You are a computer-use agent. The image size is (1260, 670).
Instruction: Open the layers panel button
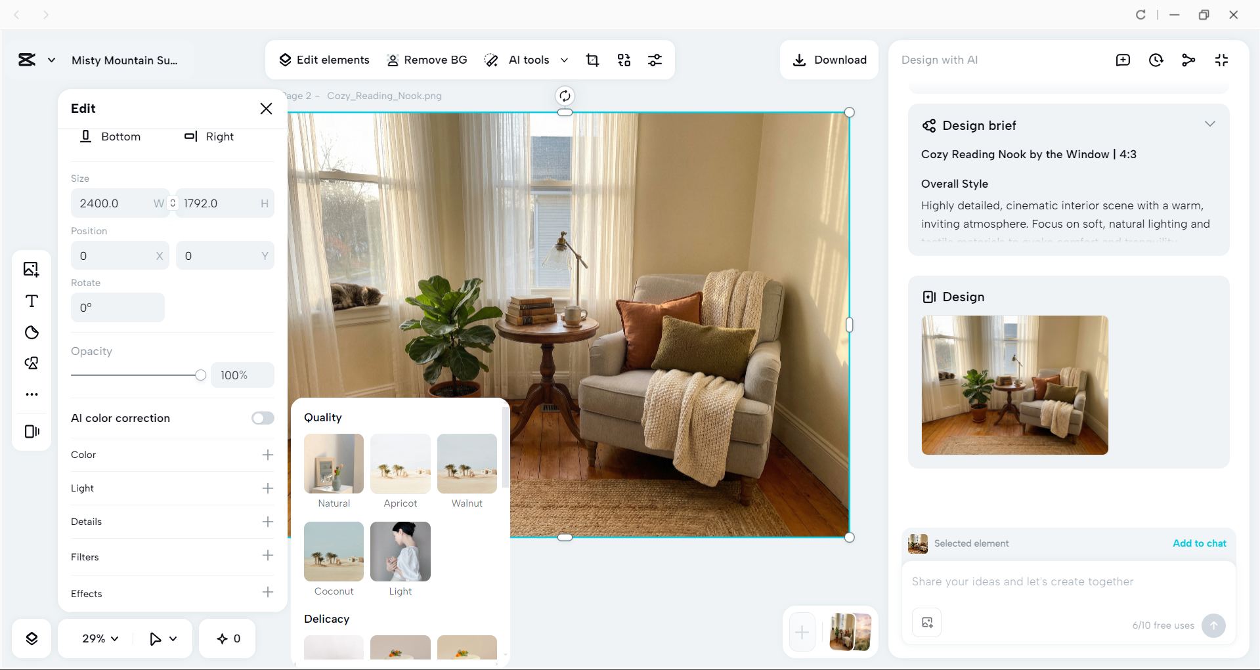tap(32, 639)
